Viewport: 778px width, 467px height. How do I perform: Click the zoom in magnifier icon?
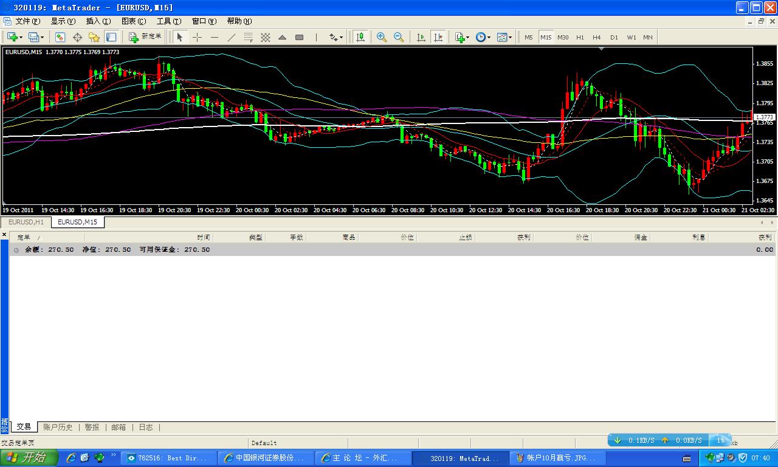(x=382, y=37)
